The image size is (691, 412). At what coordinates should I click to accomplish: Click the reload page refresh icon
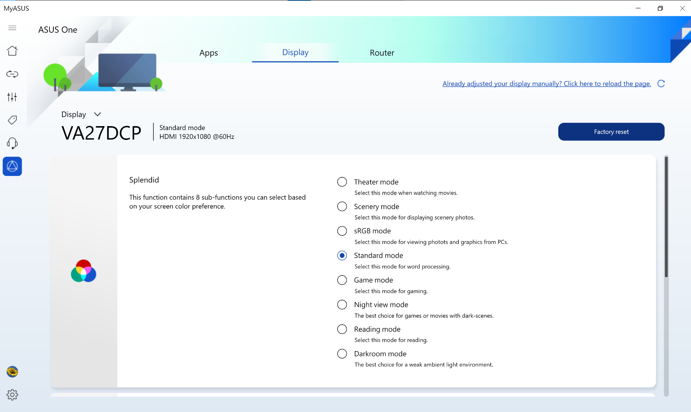pyautogui.click(x=661, y=83)
